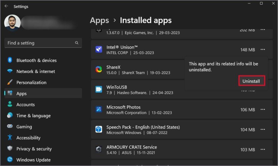This screenshot has height=166, width=278.
Task: Click the Privacy shield icon
Action: coord(10,148)
